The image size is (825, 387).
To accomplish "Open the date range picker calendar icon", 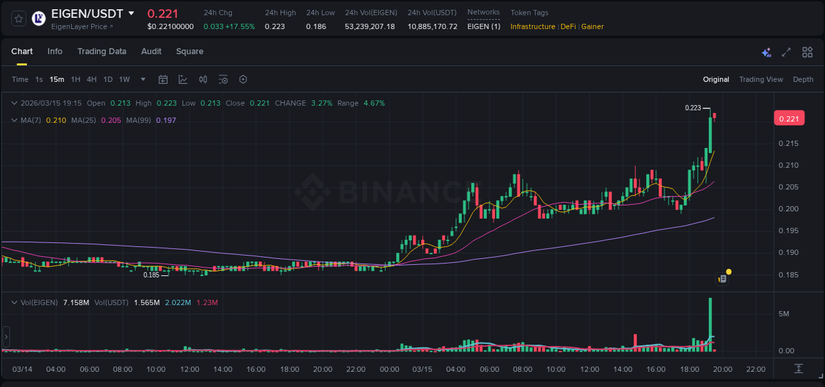I will pos(163,79).
